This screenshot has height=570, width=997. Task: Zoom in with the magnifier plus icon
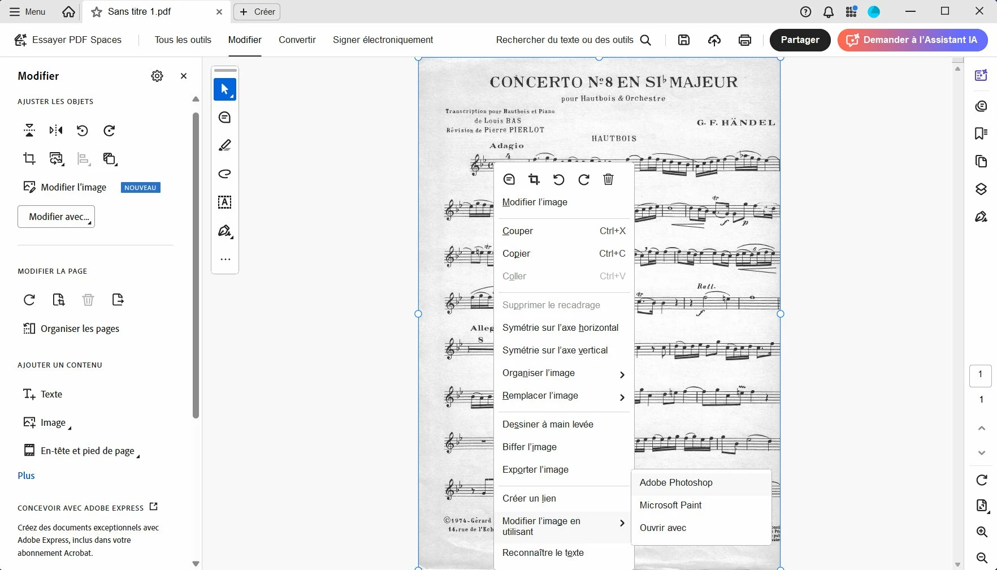(982, 532)
